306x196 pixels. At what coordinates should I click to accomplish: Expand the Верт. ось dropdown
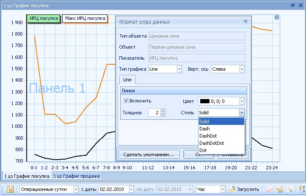pyautogui.click(x=242, y=69)
